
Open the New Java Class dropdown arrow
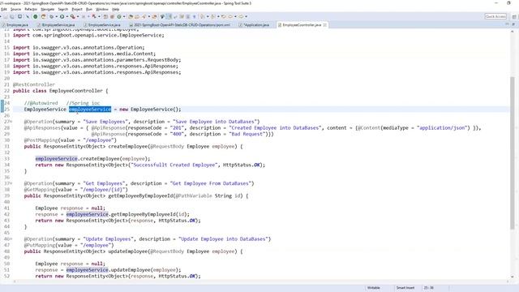click(x=124, y=16)
